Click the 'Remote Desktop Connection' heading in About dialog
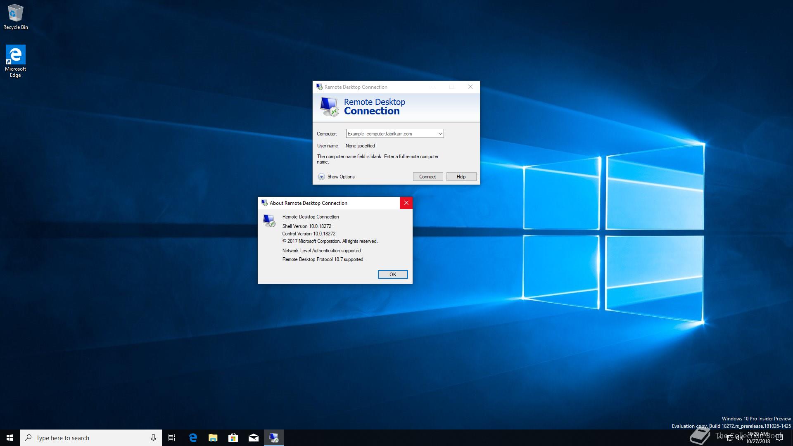The height and width of the screenshot is (446, 793). click(x=311, y=217)
